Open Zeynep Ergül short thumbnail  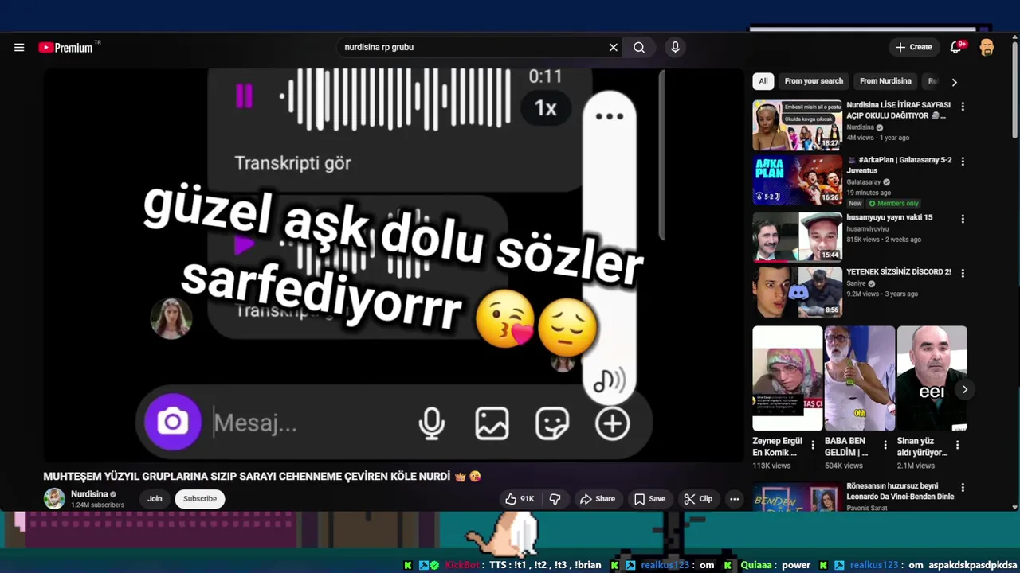tap(787, 378)
